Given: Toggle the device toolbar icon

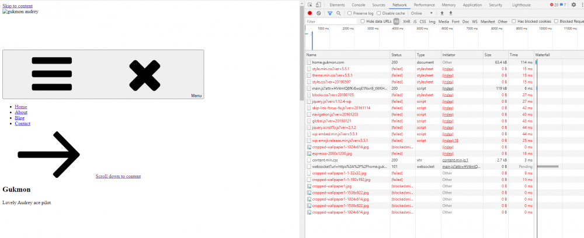Looking at the screenshot, I should pos(318,5).
